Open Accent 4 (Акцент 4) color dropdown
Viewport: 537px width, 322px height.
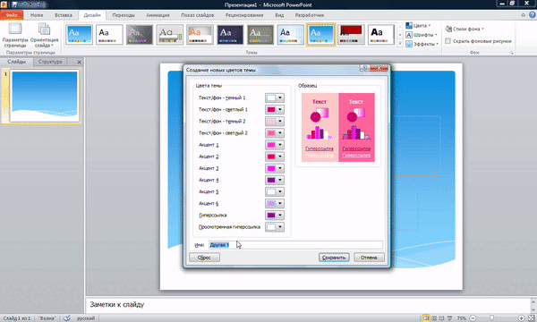click(x=275, y=180)
